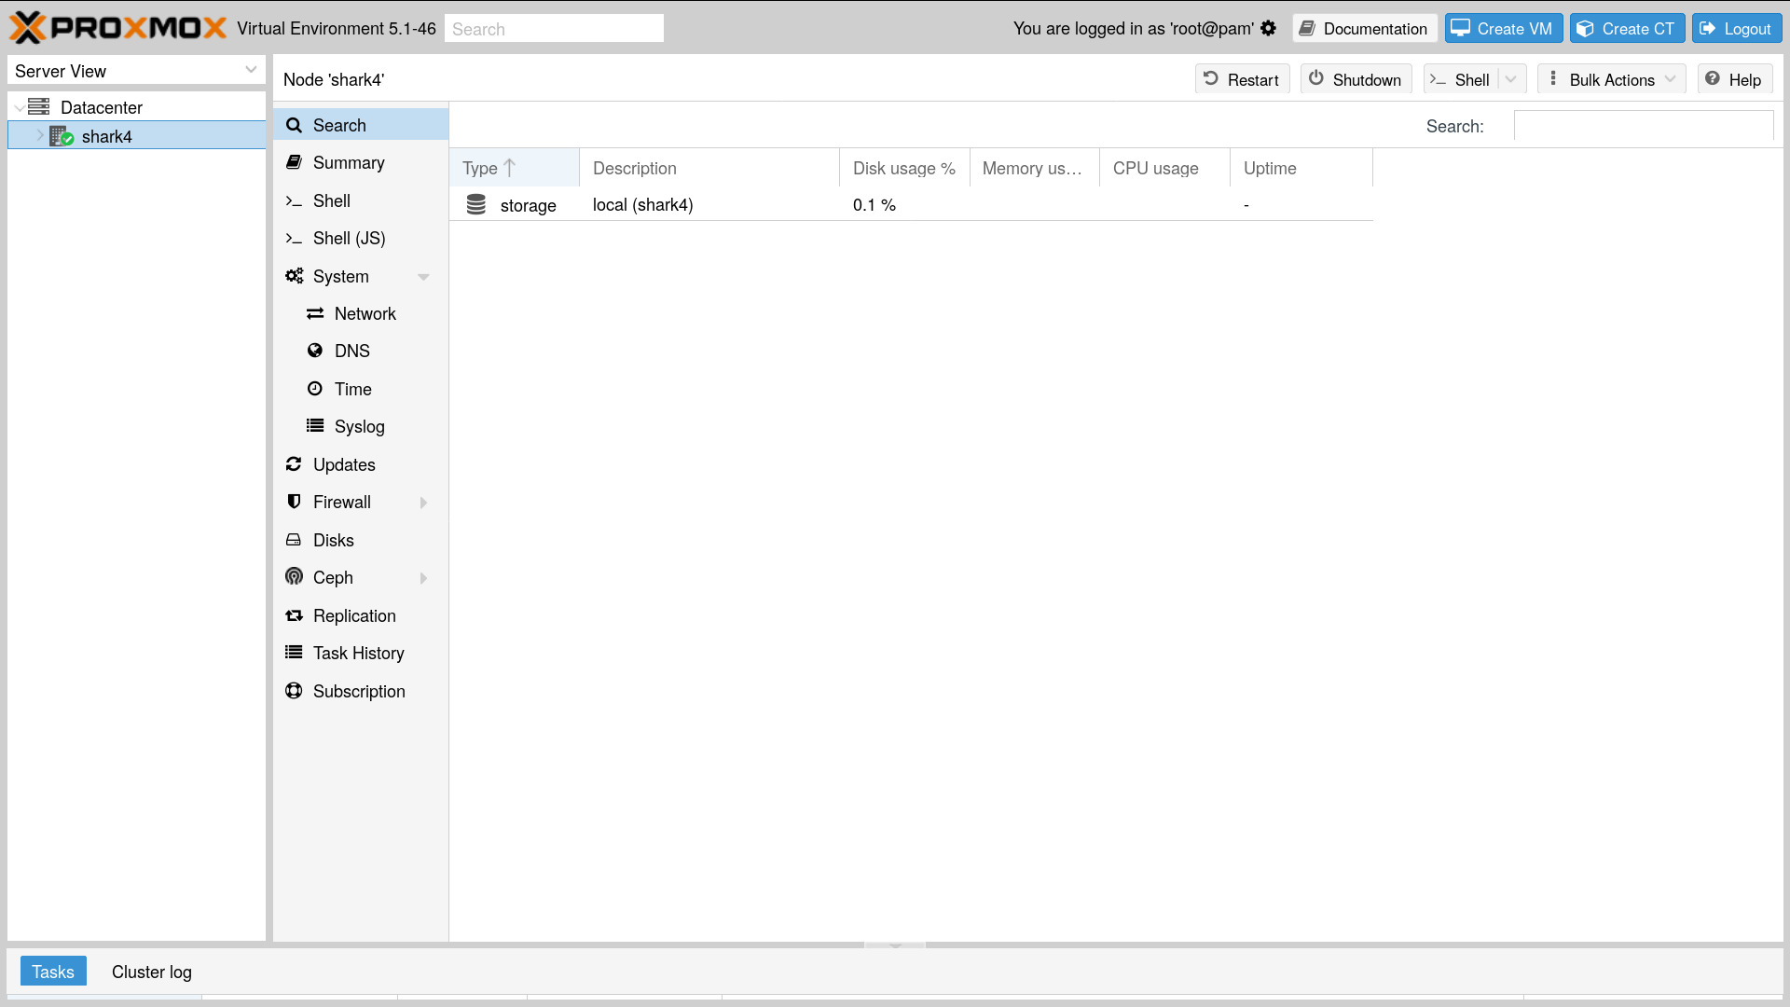This screenshot has width=1790, height=1007.
Task: Click the shark4 node server icon
Action: (x=61, y=136)
